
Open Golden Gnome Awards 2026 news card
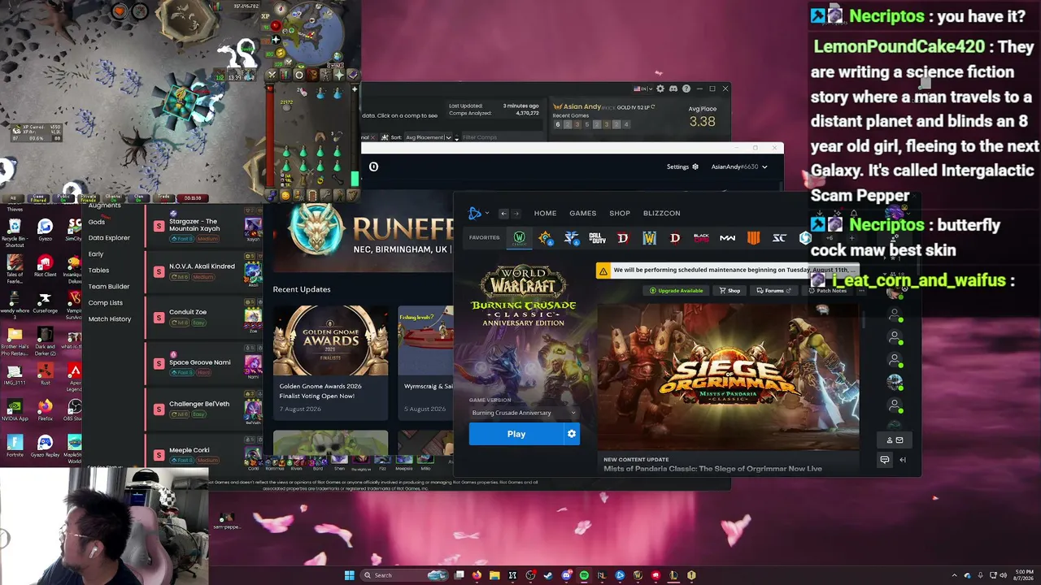(330, 362)
